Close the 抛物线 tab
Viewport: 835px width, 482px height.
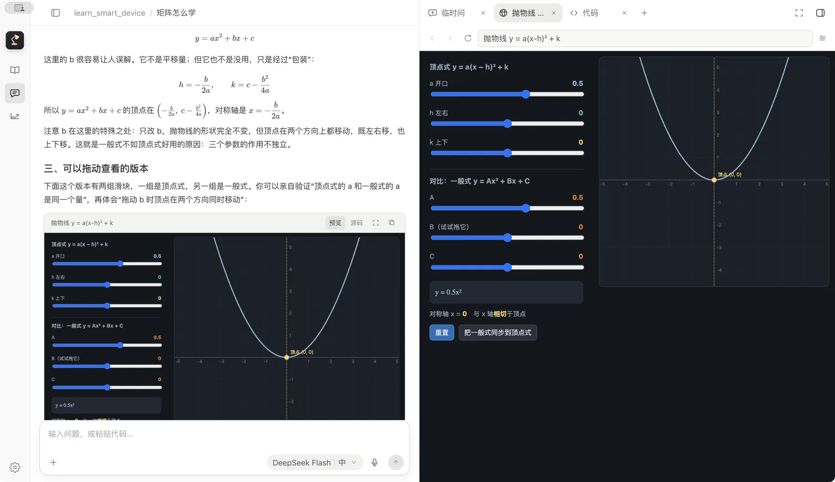(554, 13)
